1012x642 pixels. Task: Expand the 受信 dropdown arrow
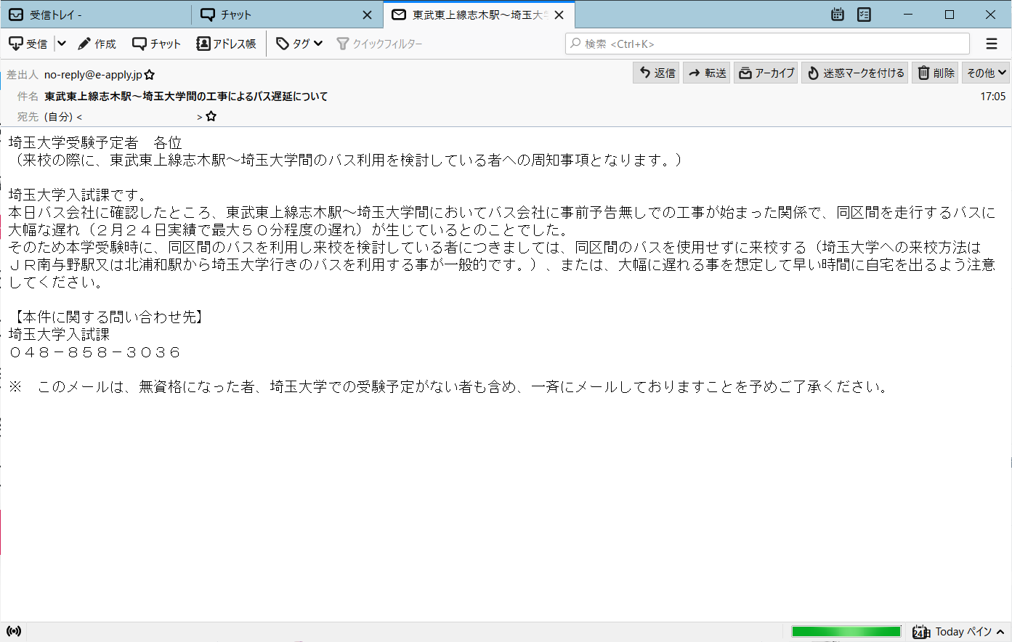click(x=62, y=44)
